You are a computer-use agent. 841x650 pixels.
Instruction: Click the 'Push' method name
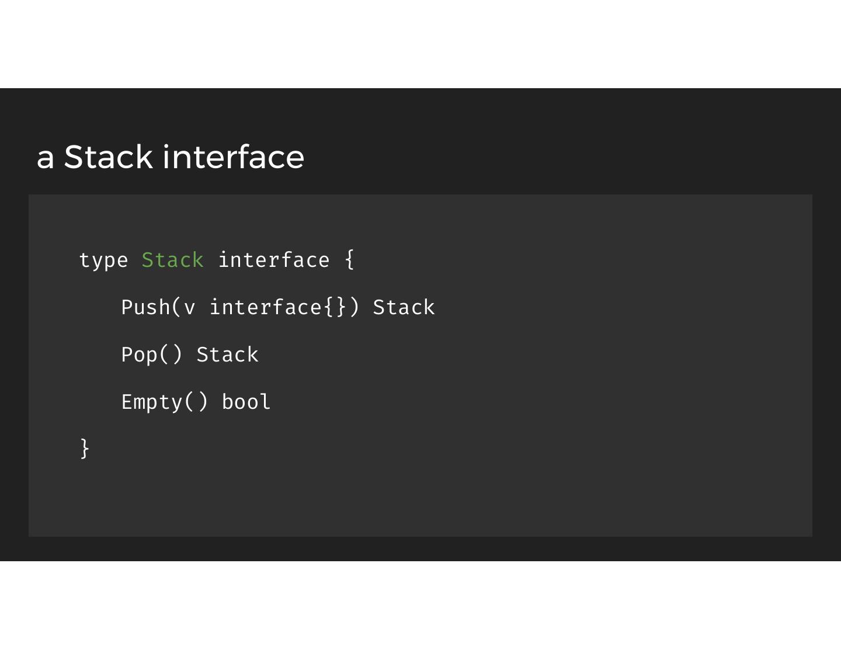click(145, 307)
